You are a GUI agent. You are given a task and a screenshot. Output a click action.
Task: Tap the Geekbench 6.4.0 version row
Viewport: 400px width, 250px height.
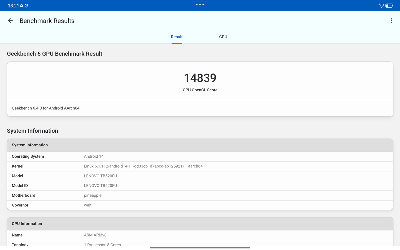200,108
